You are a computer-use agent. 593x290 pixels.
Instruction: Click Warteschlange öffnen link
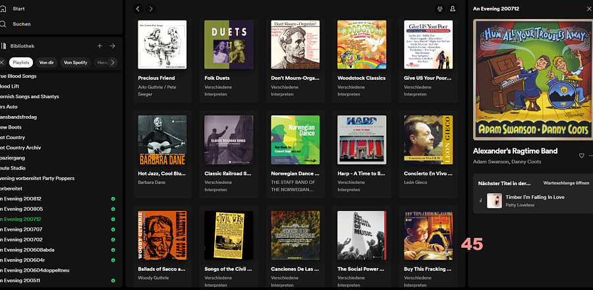coord(565,183)
